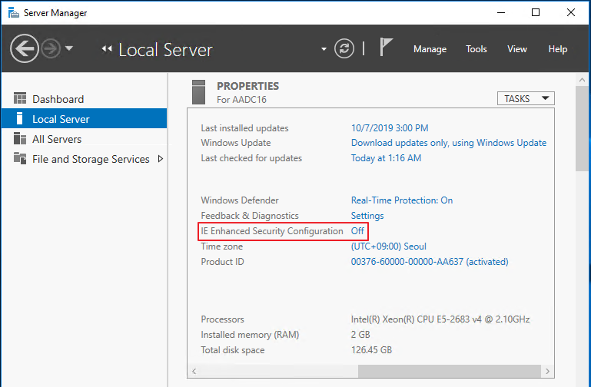Open the notifications flag

pyautogui.click(x=386, y=47)
